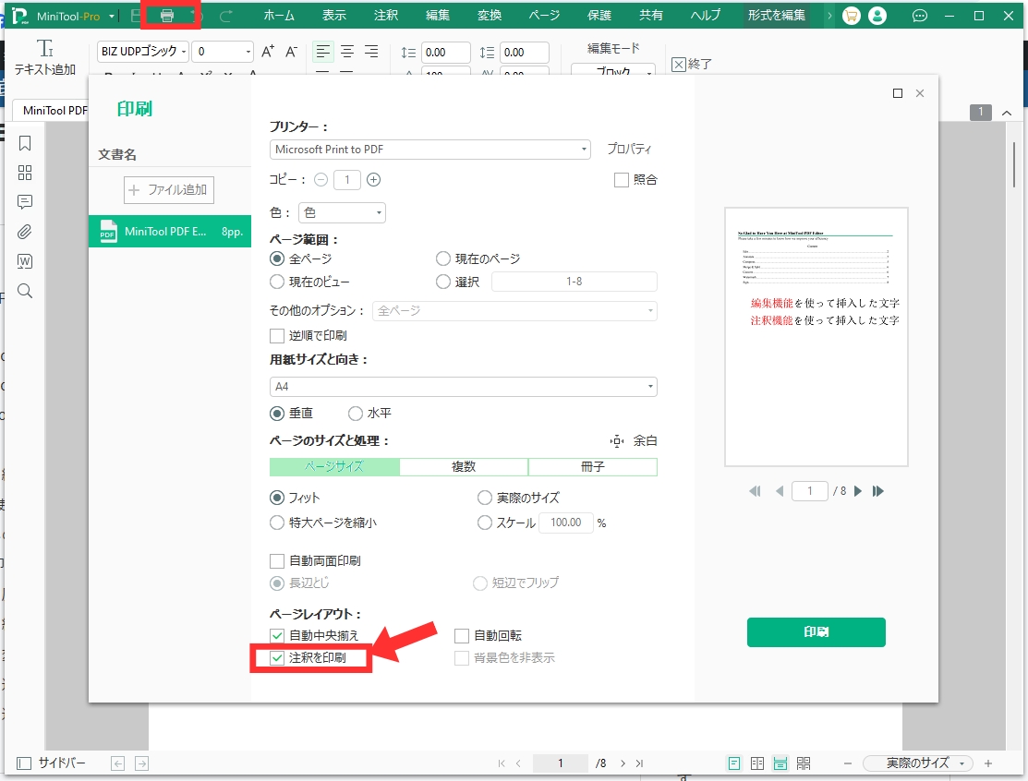This screenshot has height=781, width=1028.
Task: Open the BIZ UDPゴシック font dropdown
Action: click(x=143, y=52)
